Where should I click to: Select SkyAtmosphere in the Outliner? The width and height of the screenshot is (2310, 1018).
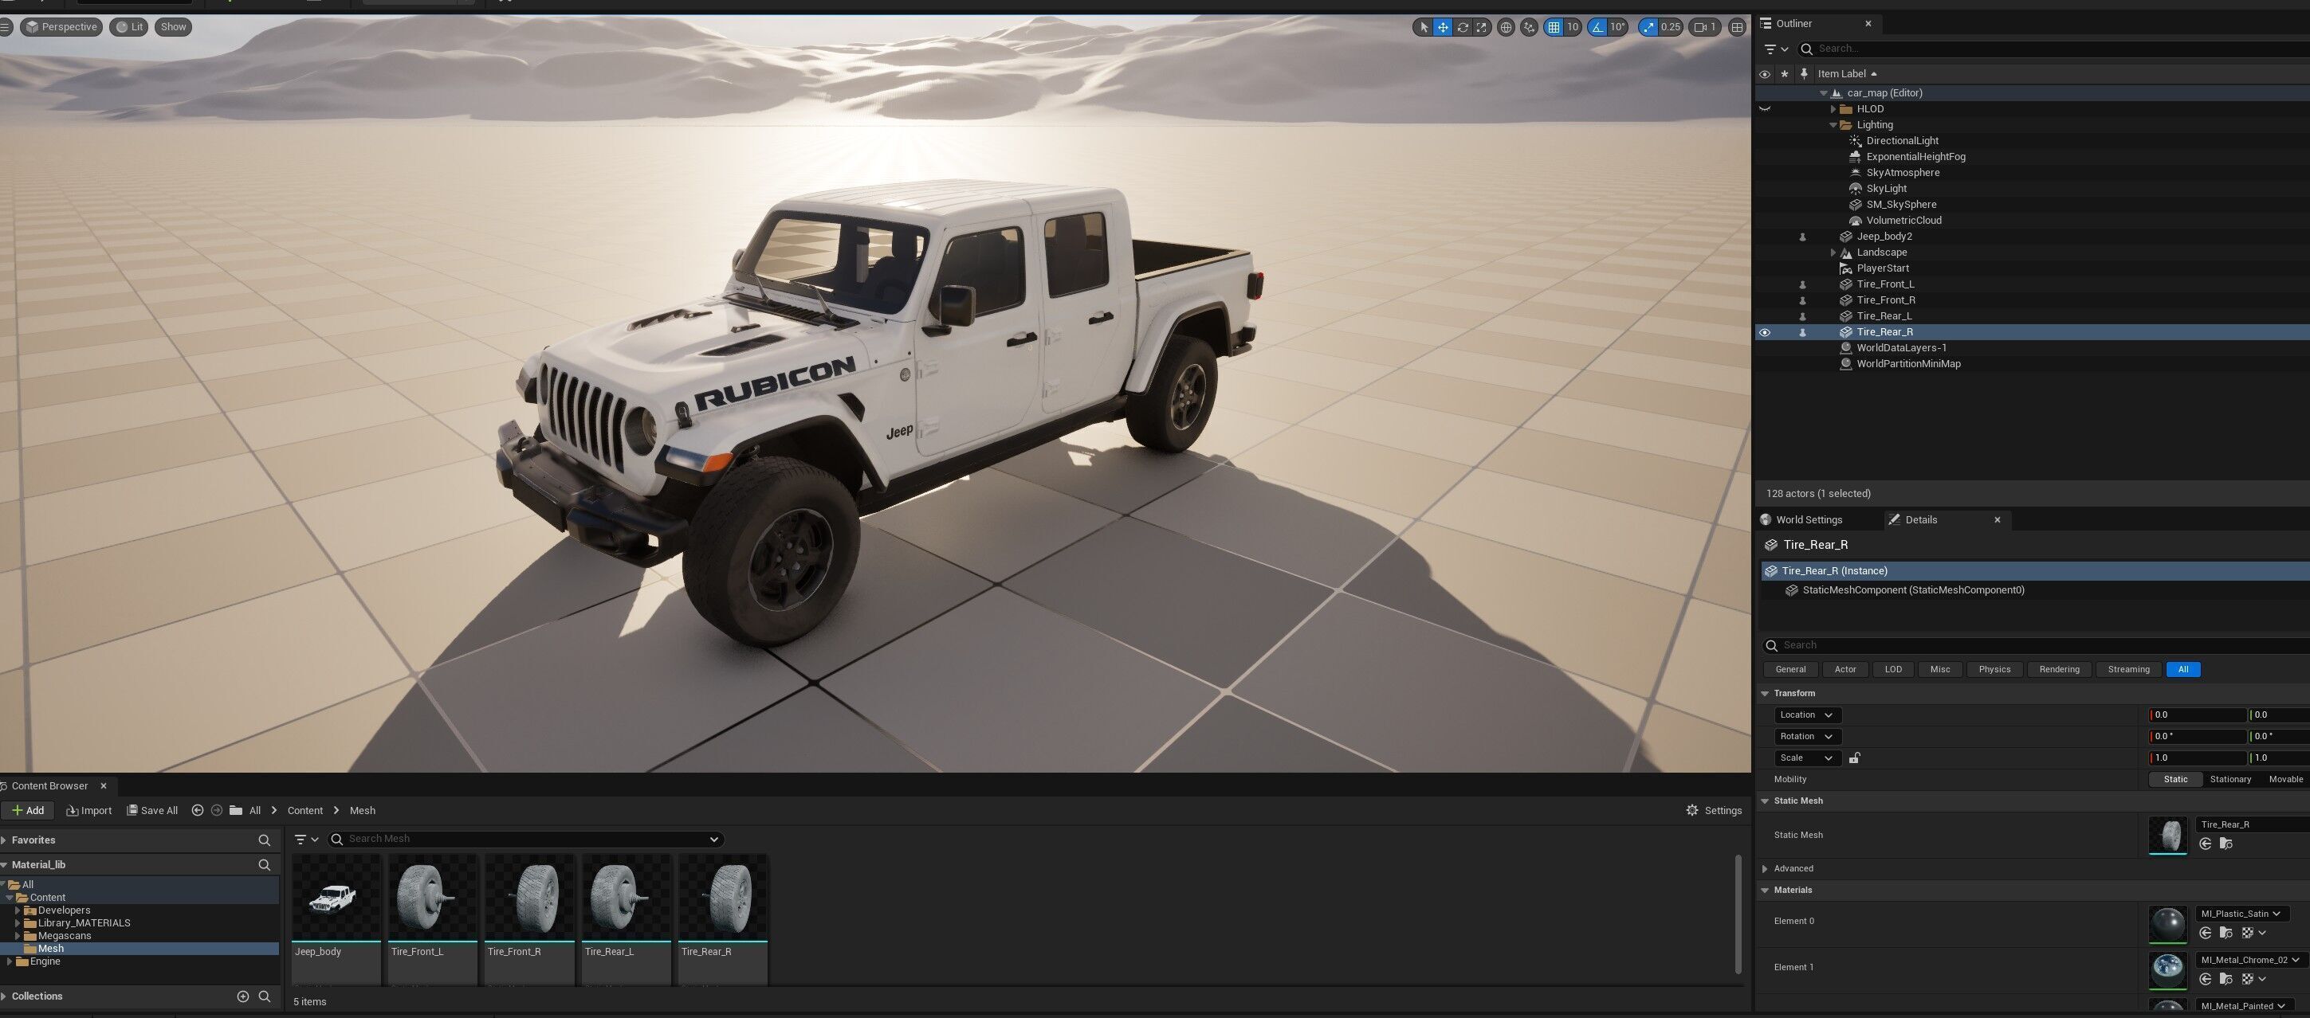[x=1903, y=173]
